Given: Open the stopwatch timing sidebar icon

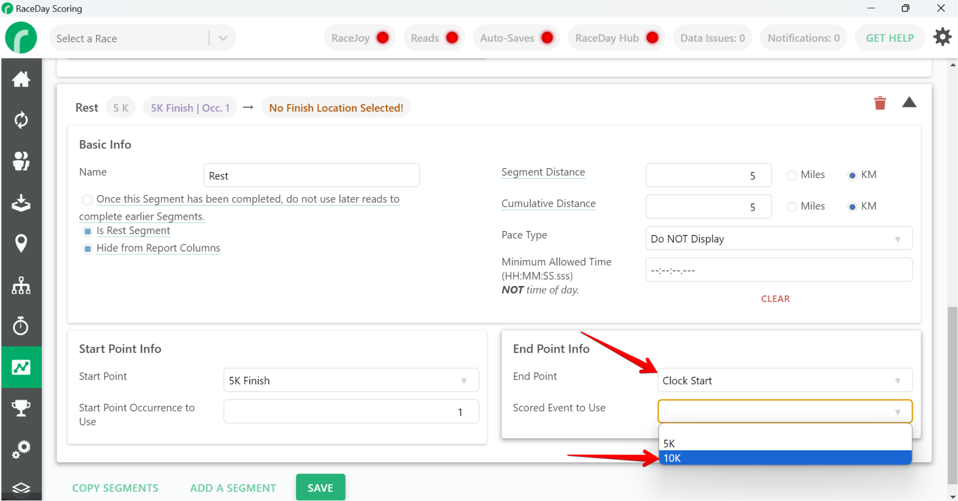Looking at the screenshot, I should (x=21, y=326).
